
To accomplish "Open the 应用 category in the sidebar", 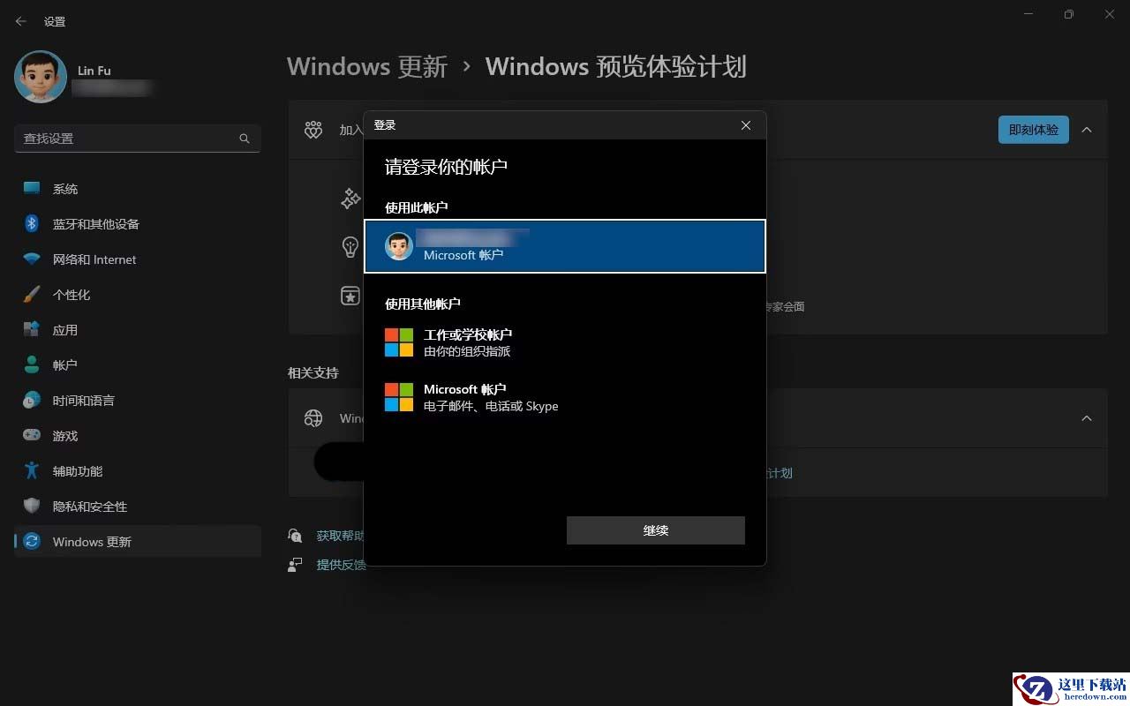I will tap(138, 330).
